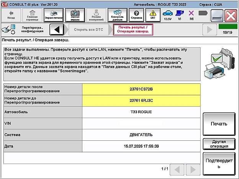Image resolution: width=239 pixels, height=179 pixels.
Task: Click the VIN row label
Action: pyautogui.click(x=43, y=124)
